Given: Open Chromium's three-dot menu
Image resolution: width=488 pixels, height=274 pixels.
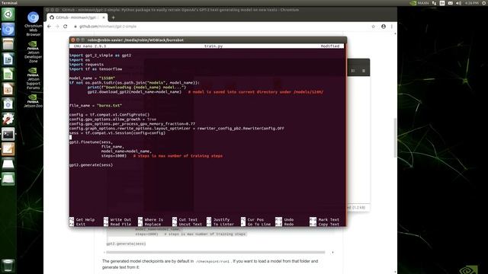Looking at the screenshot, I should coord(391,27).
